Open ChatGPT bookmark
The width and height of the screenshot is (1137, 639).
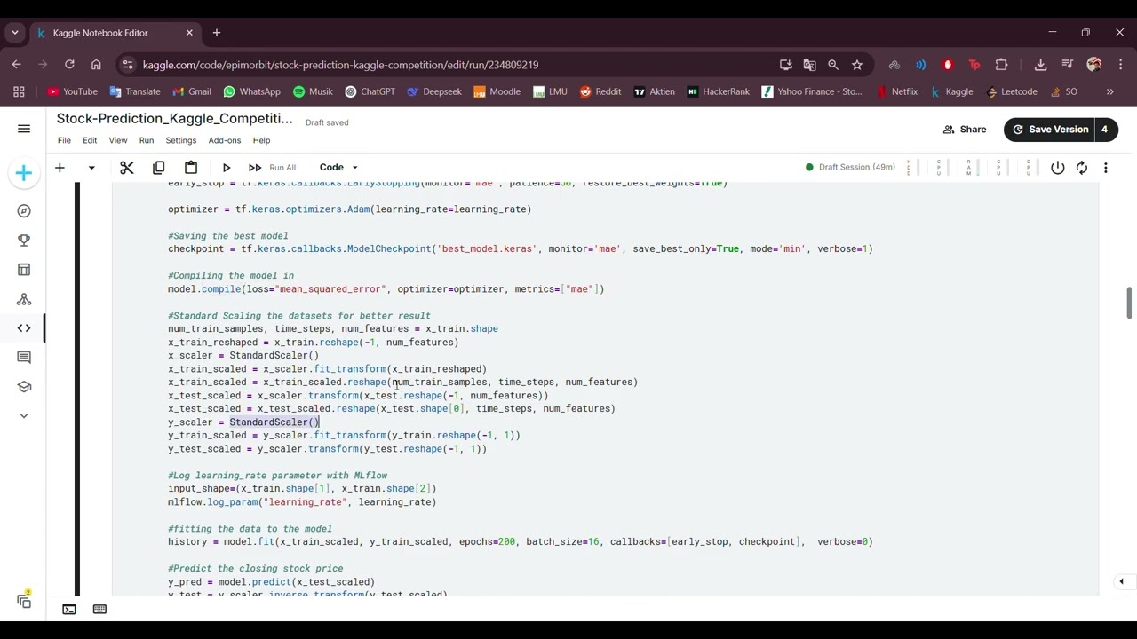tap(370, 91)
